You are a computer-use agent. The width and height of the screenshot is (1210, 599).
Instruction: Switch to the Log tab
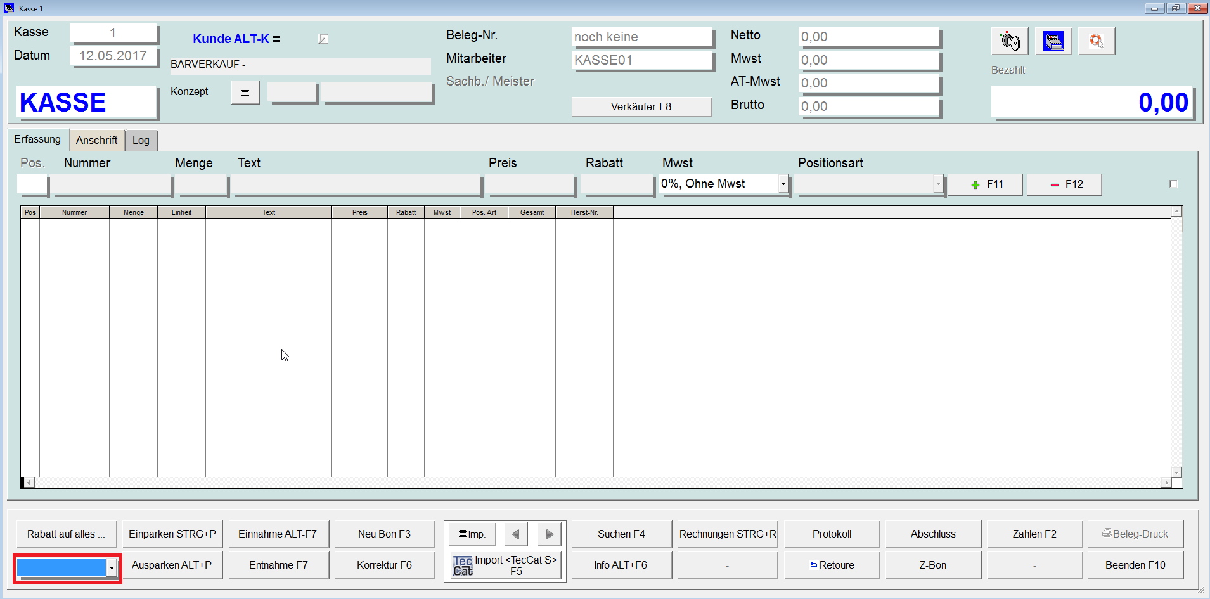point(141,140)
